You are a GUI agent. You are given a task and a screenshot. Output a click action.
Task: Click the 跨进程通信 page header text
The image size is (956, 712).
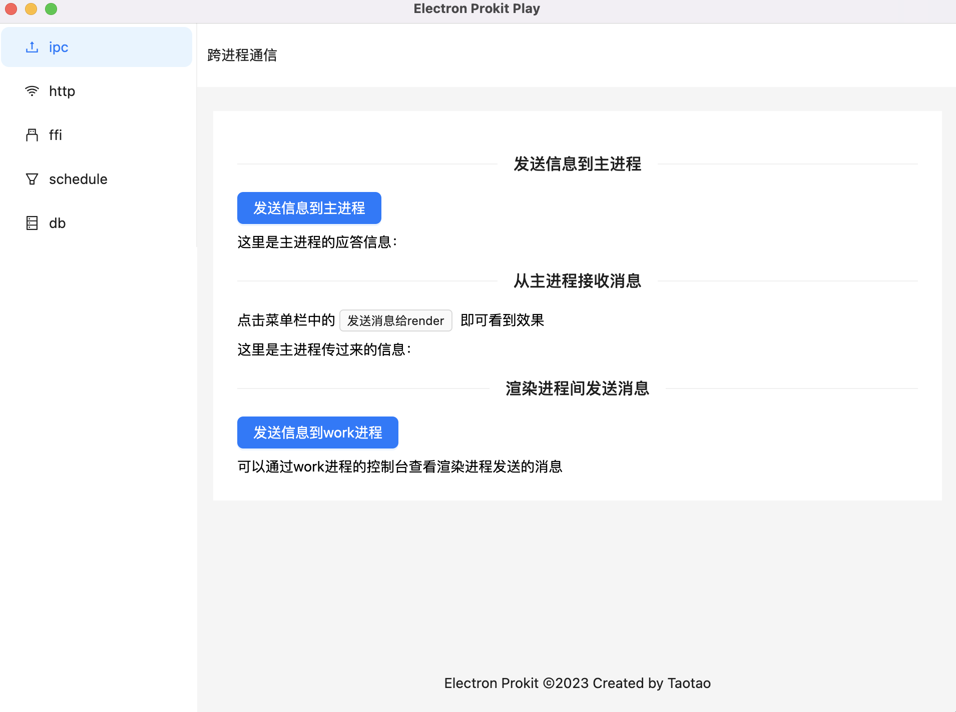click(242, 55)
